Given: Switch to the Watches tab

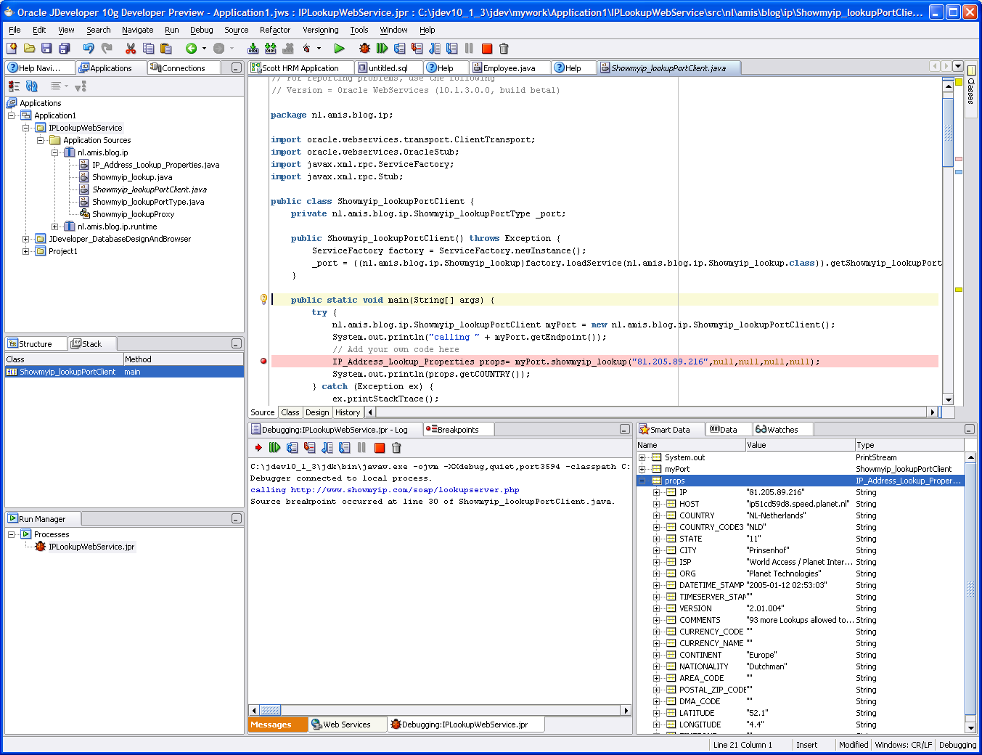Looking at the screenshot, I should (x=782, y=430).
